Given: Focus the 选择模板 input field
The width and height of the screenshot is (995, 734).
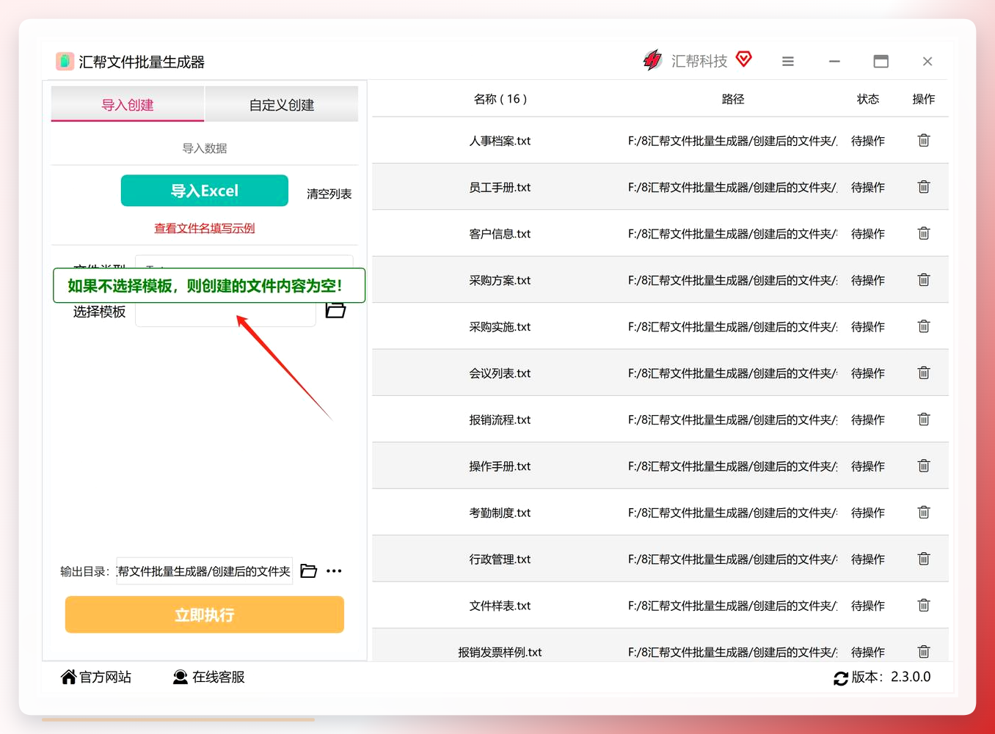Looking at the screenshot, I should [226, 313].
